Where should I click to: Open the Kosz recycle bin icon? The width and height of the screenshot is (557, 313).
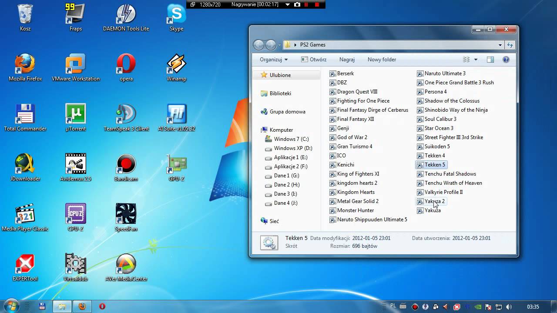25,18
